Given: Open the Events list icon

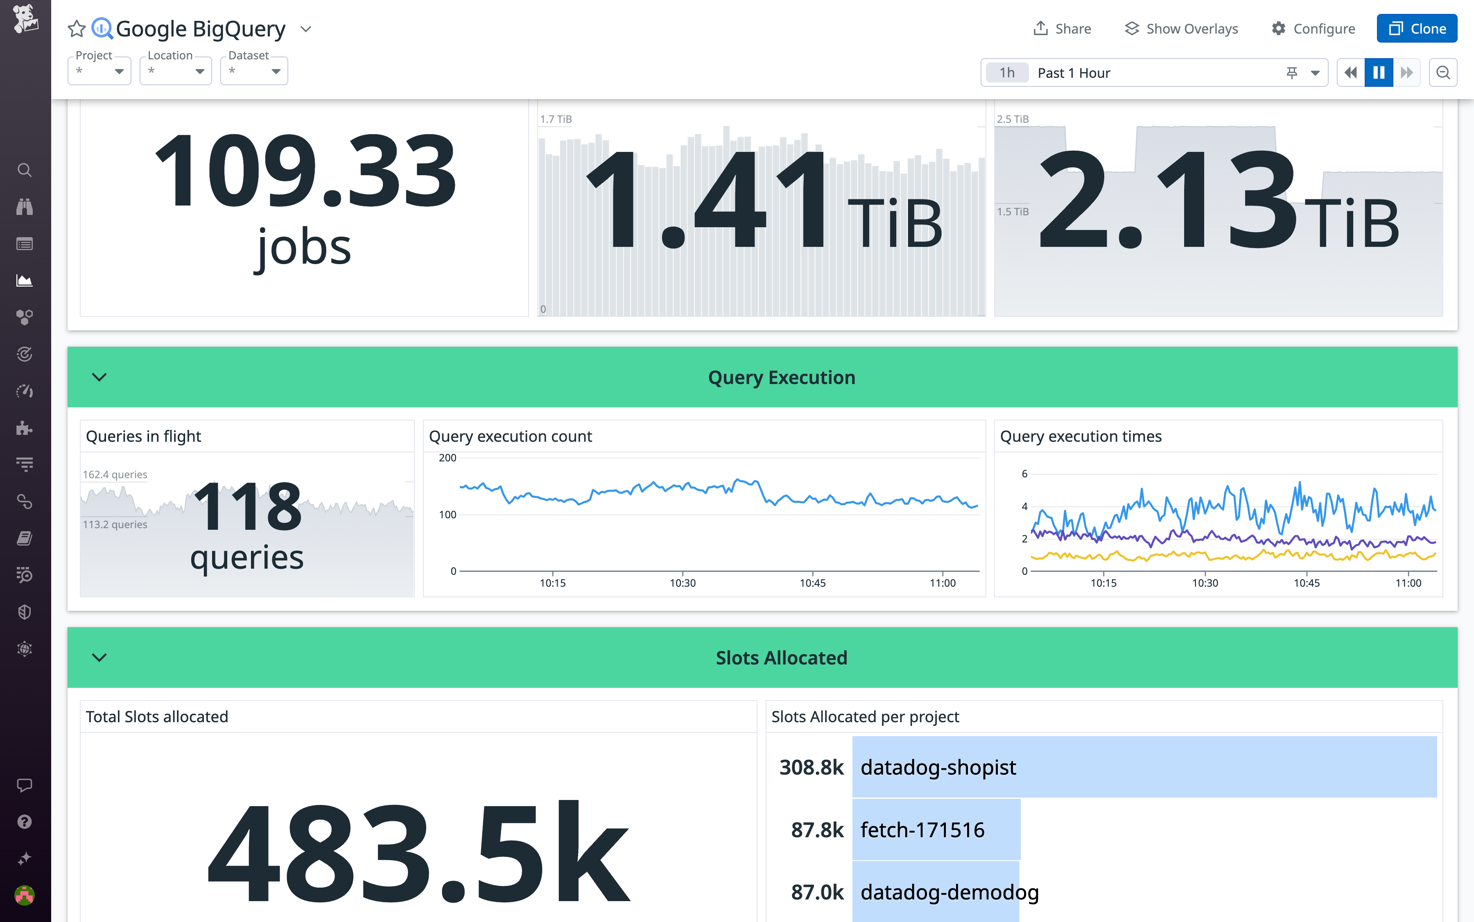Looking at the screenshot, I should pos(25,243).
